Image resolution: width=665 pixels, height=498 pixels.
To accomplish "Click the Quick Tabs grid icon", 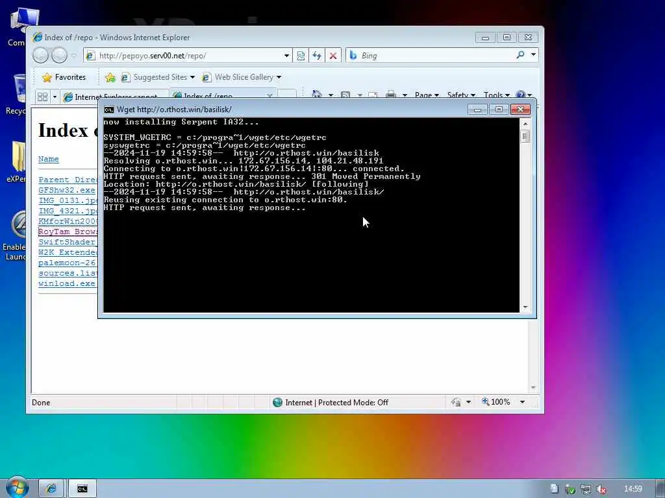I will [x=42, y=97].
